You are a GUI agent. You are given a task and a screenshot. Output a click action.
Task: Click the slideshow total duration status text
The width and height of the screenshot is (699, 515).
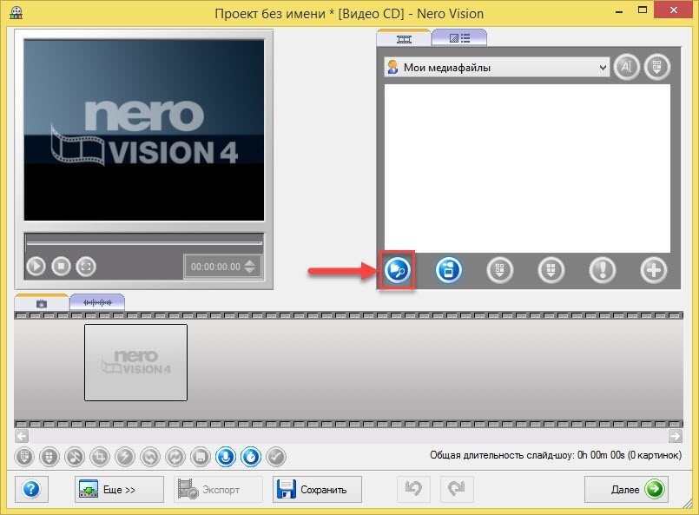(556, 455)
